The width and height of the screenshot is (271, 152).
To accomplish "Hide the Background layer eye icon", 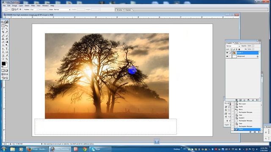I will [227, 56].
